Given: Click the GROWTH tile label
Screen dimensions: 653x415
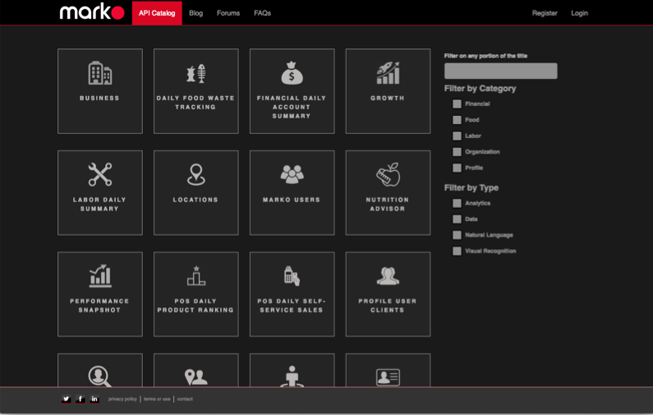Looking at the screenshot, I should point(388,98).
